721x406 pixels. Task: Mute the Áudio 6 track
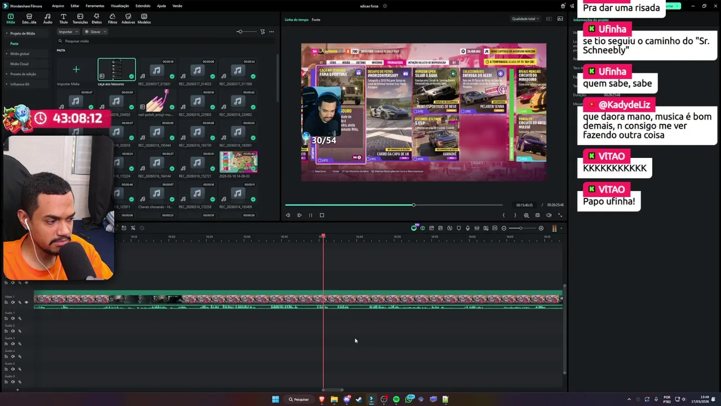tap(13, 382)
